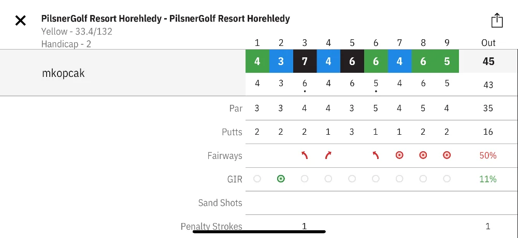Tap the penalty stroke count on hole 3

point(304,226)
